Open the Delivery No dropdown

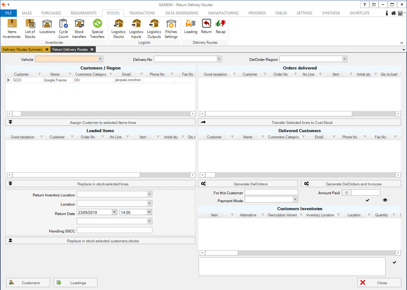219,59
